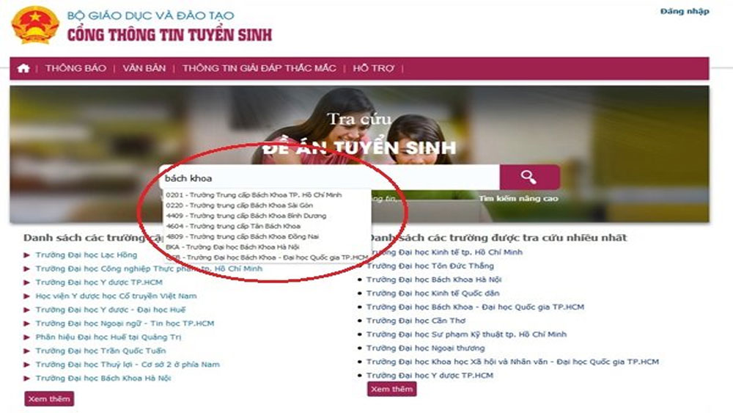Click left Xem thêm button

(x=49, y=399)
